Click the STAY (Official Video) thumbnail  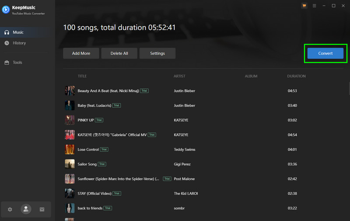(x=70, y=193)
